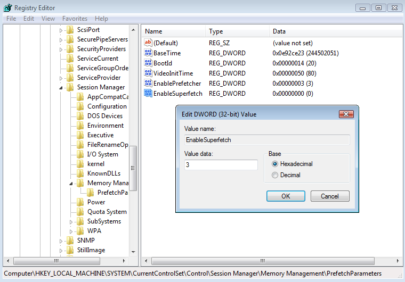Click the AppCompatCache folder icon
The image size is (405, 282).
pyautogui.click(x=80, y=97)
